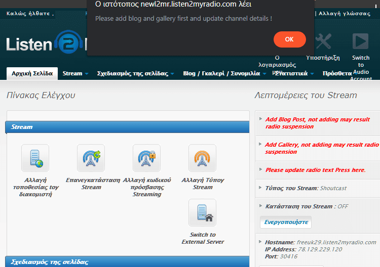Click the Listen2MyRadio headphones logo

tap(68, 42)
